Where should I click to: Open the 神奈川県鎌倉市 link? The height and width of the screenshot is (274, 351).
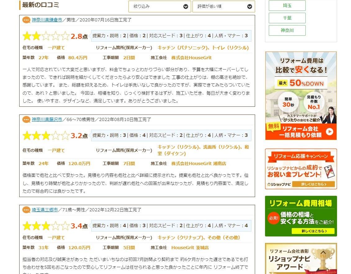tap(47, 20)
